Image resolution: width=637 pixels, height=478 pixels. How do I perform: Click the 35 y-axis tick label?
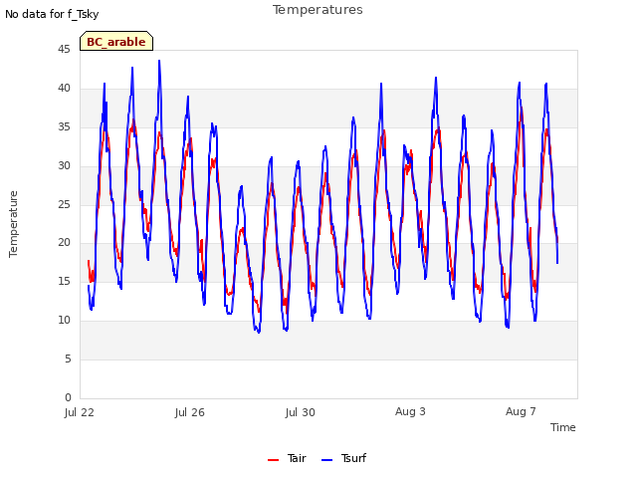pos(64,126)
